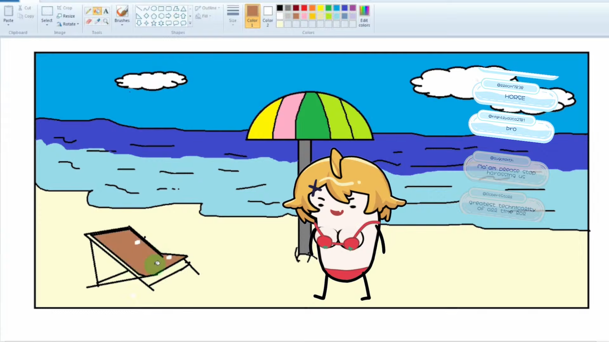Select the Pencil tool
This screenshot has height=342, width=609.
click(x=88, y=11)
